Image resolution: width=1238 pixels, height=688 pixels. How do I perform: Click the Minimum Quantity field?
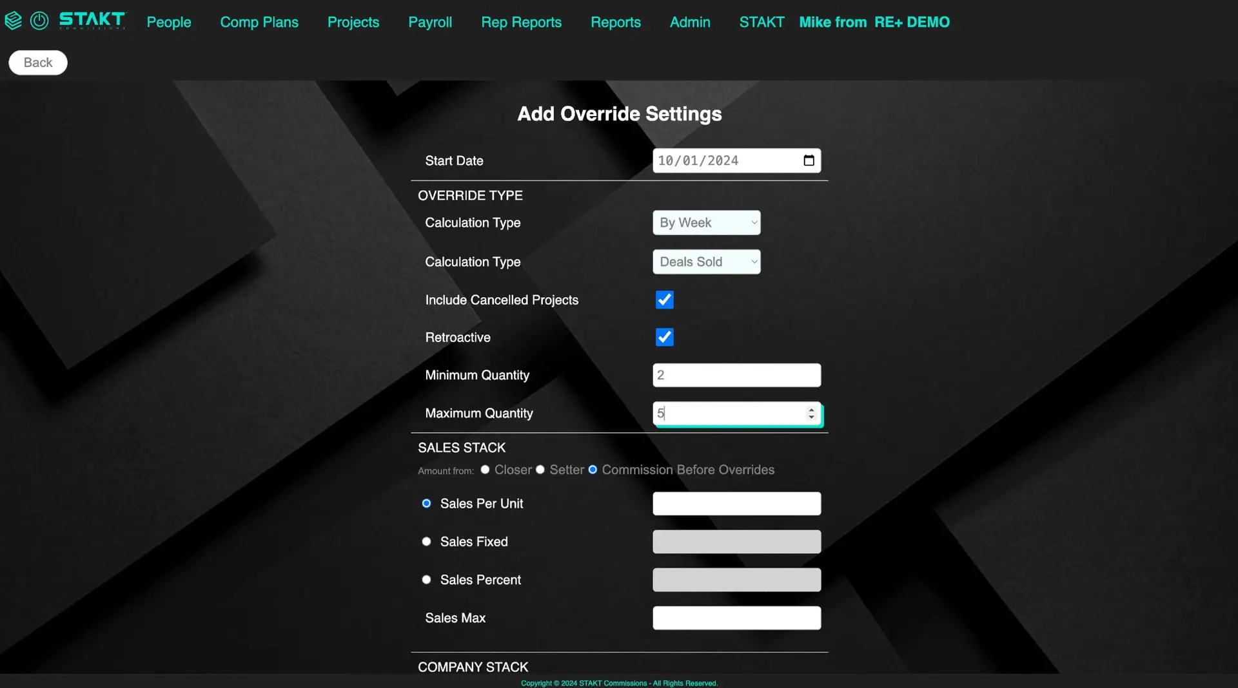[736, 375]
